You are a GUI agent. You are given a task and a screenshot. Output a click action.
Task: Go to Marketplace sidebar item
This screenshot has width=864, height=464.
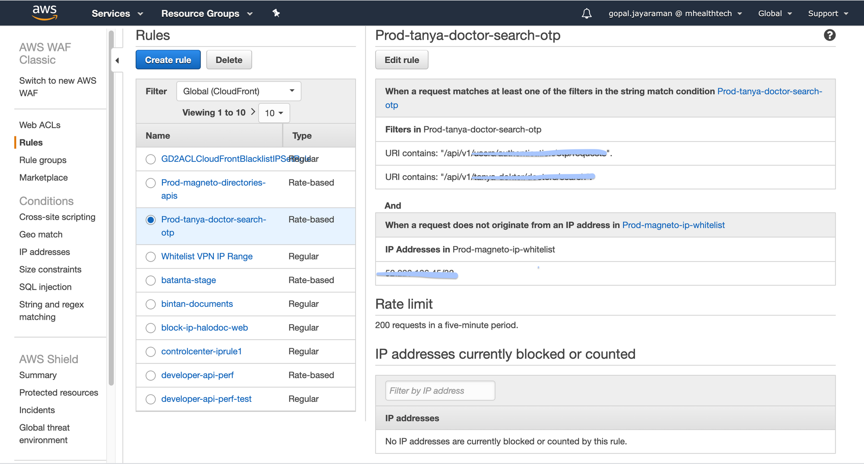click(44, 178)
